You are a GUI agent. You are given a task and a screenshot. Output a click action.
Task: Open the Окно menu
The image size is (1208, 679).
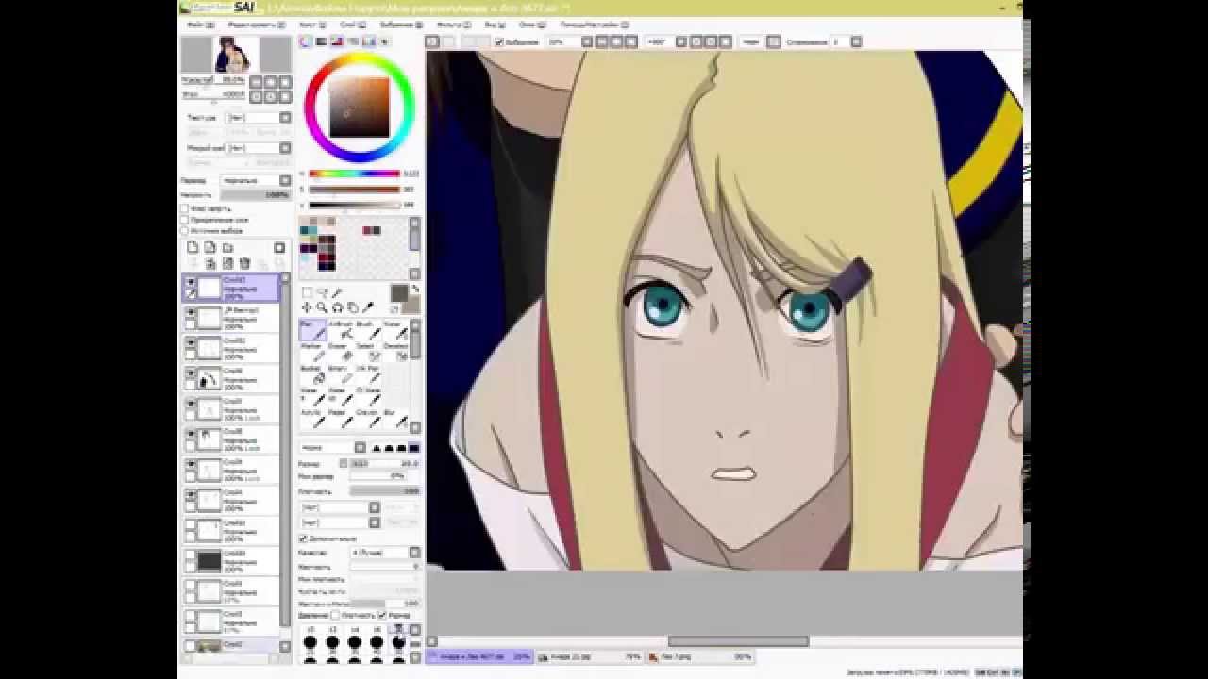530,25
